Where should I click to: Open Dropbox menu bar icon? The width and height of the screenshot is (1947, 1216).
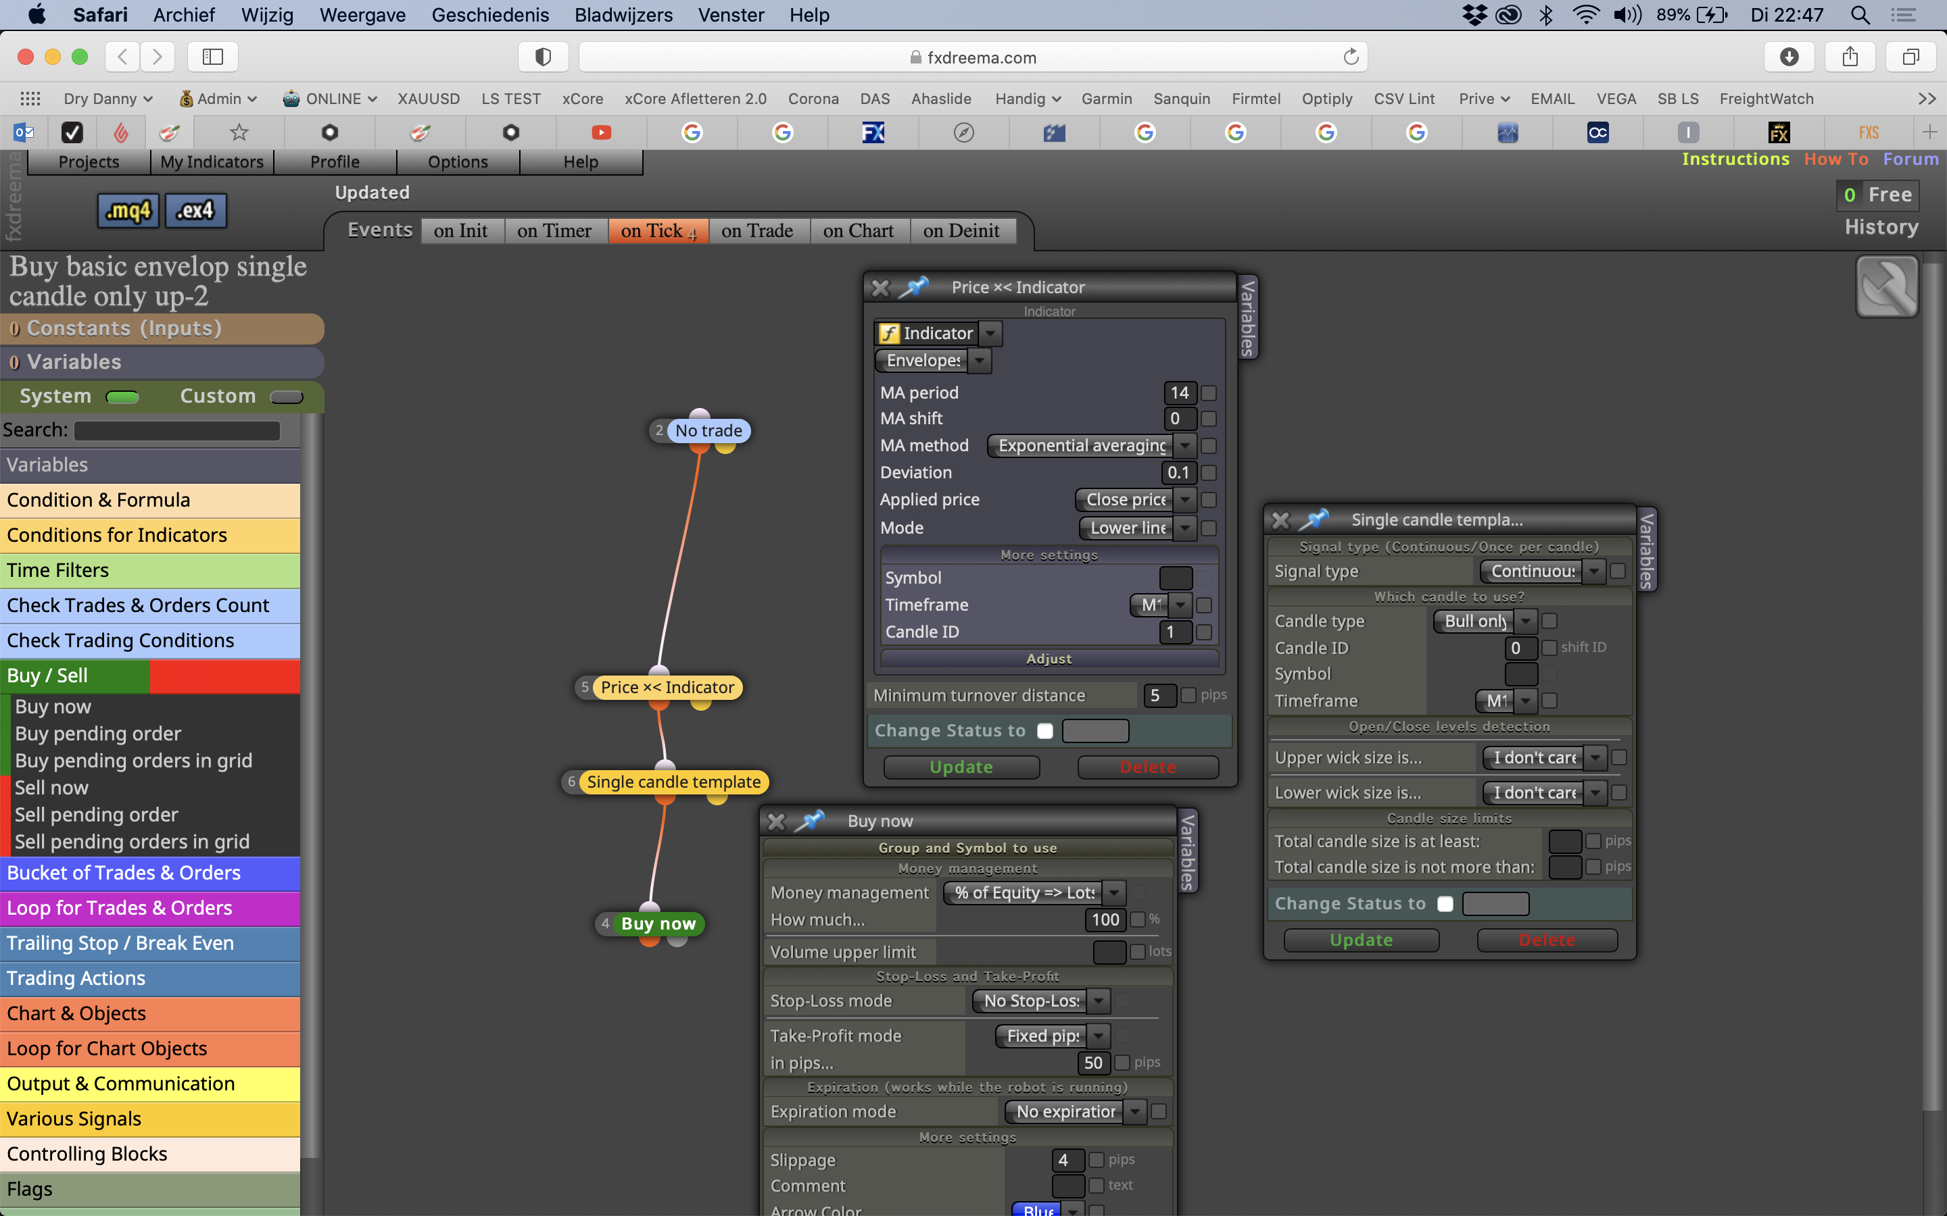click(1474, 14)
